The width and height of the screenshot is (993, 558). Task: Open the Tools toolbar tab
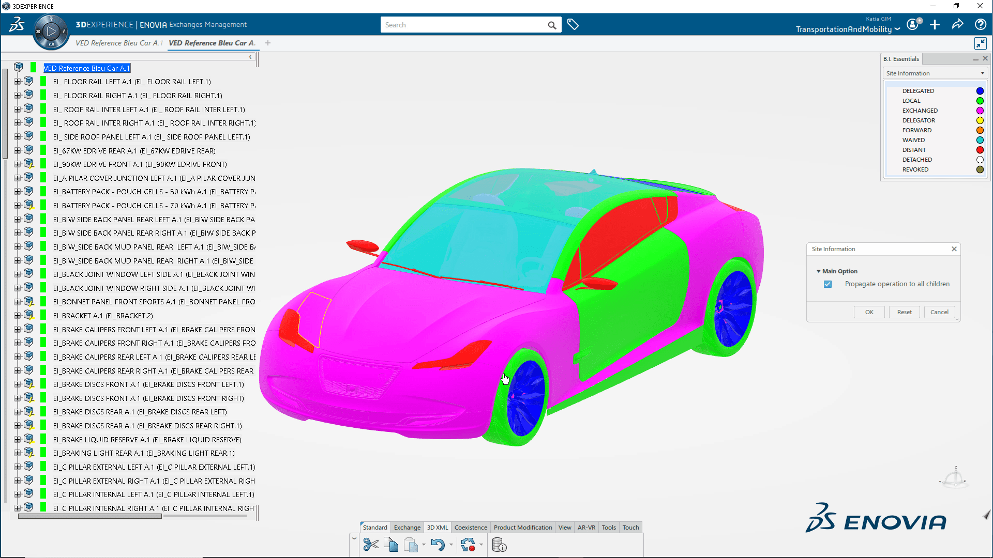(609, 528)
